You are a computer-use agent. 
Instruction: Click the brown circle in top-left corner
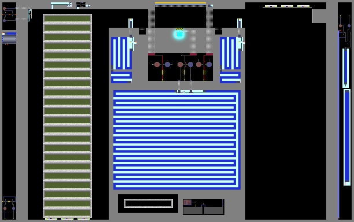tap(4, 9)
